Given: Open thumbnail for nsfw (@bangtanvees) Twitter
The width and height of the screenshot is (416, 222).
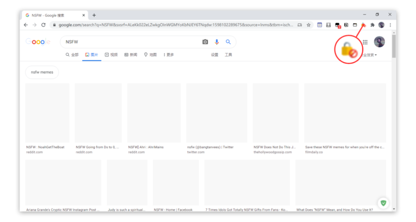Looking at the screenshot, I should pos(216,113).
